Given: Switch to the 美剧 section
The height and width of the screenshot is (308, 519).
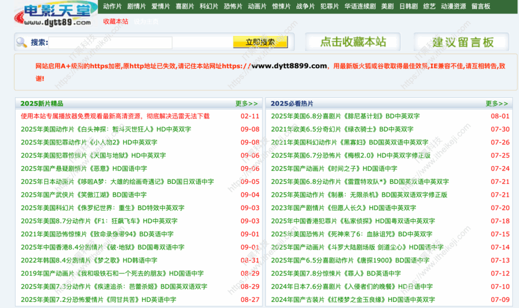Looking at the screenshot, I should 388,7.
